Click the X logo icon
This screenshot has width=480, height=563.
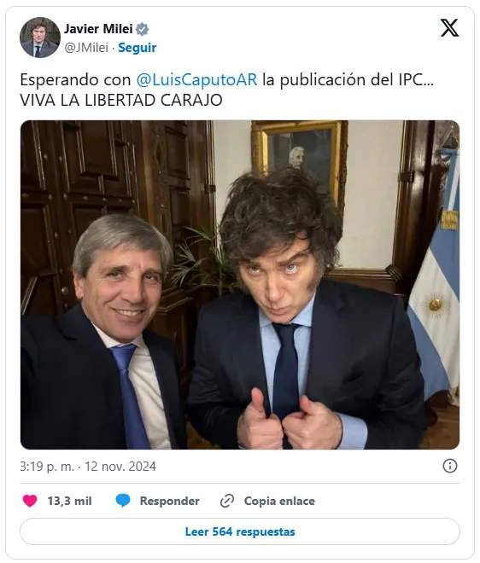click(450, 28)
